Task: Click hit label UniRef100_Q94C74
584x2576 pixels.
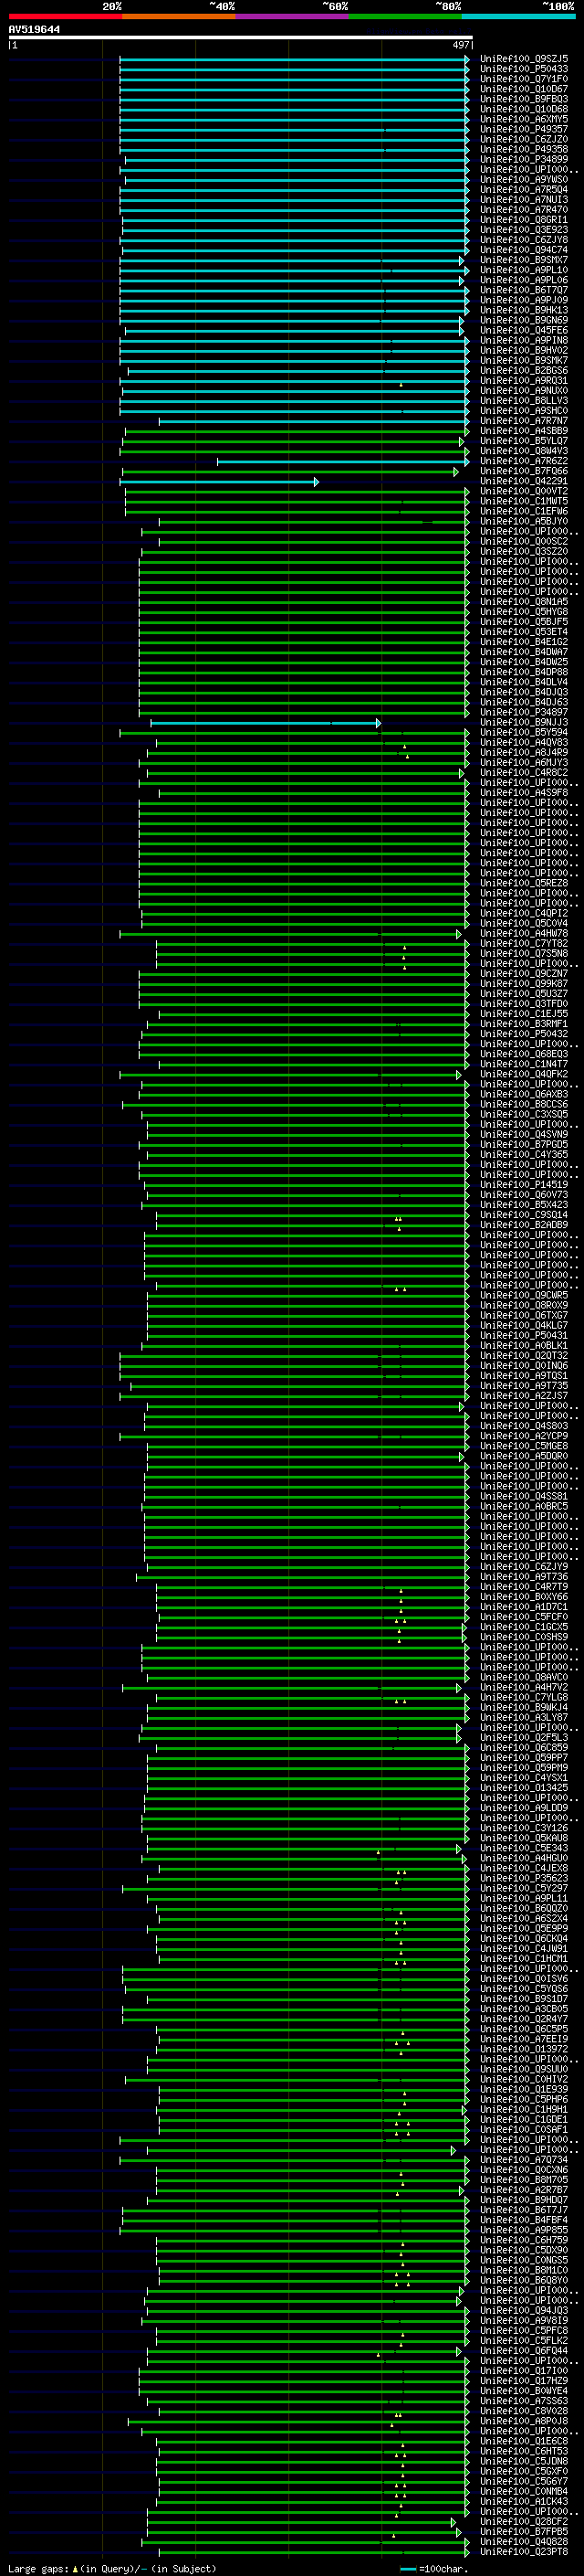Action: 524,250
